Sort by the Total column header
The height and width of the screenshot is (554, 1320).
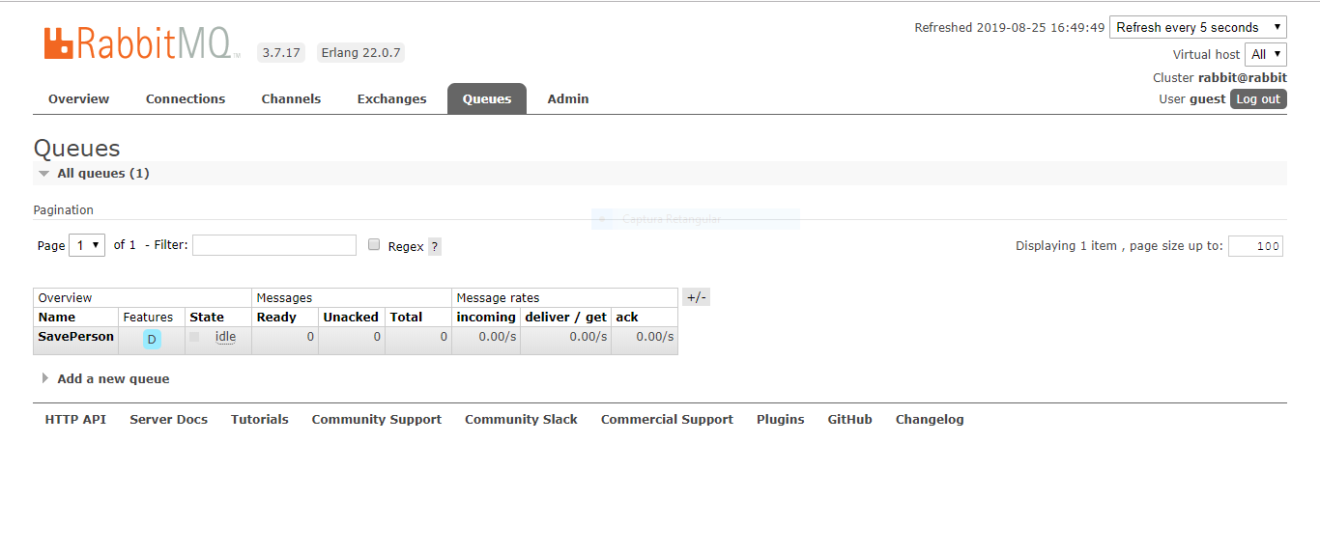[x=406, y=317]
